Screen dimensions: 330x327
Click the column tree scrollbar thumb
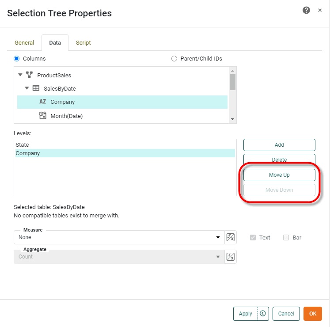click(232, 82)
